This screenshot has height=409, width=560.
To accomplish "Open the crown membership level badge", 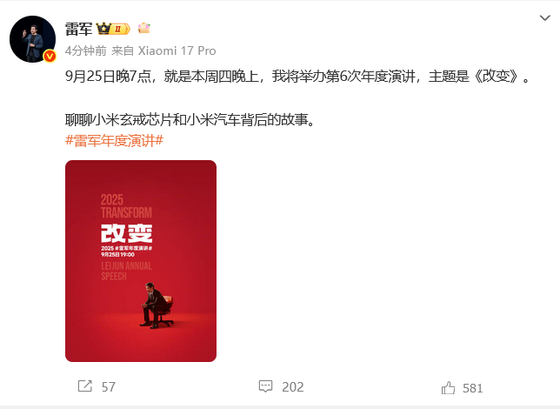I will tap(113, 29).
